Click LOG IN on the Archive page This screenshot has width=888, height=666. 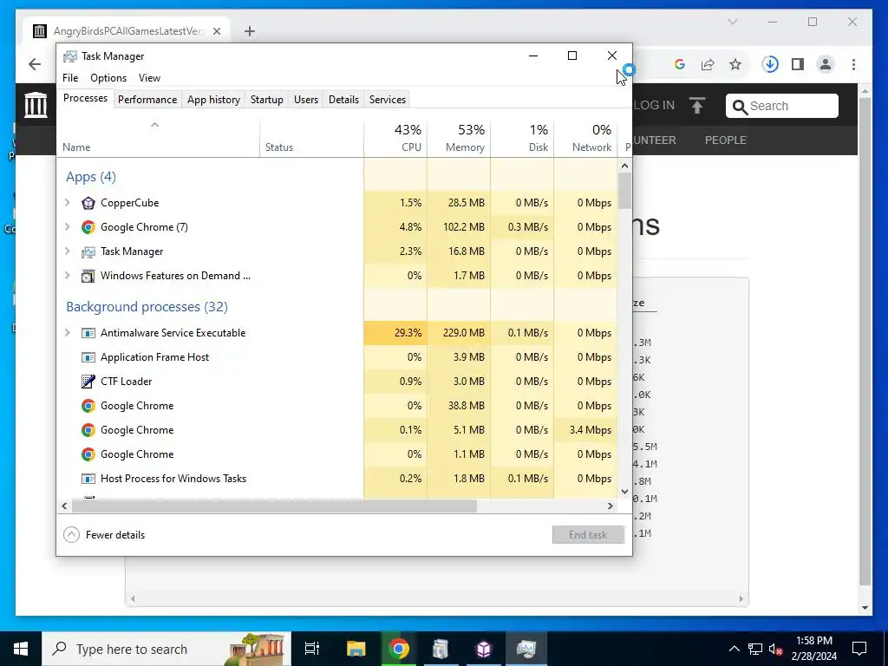tap(654, 105)
